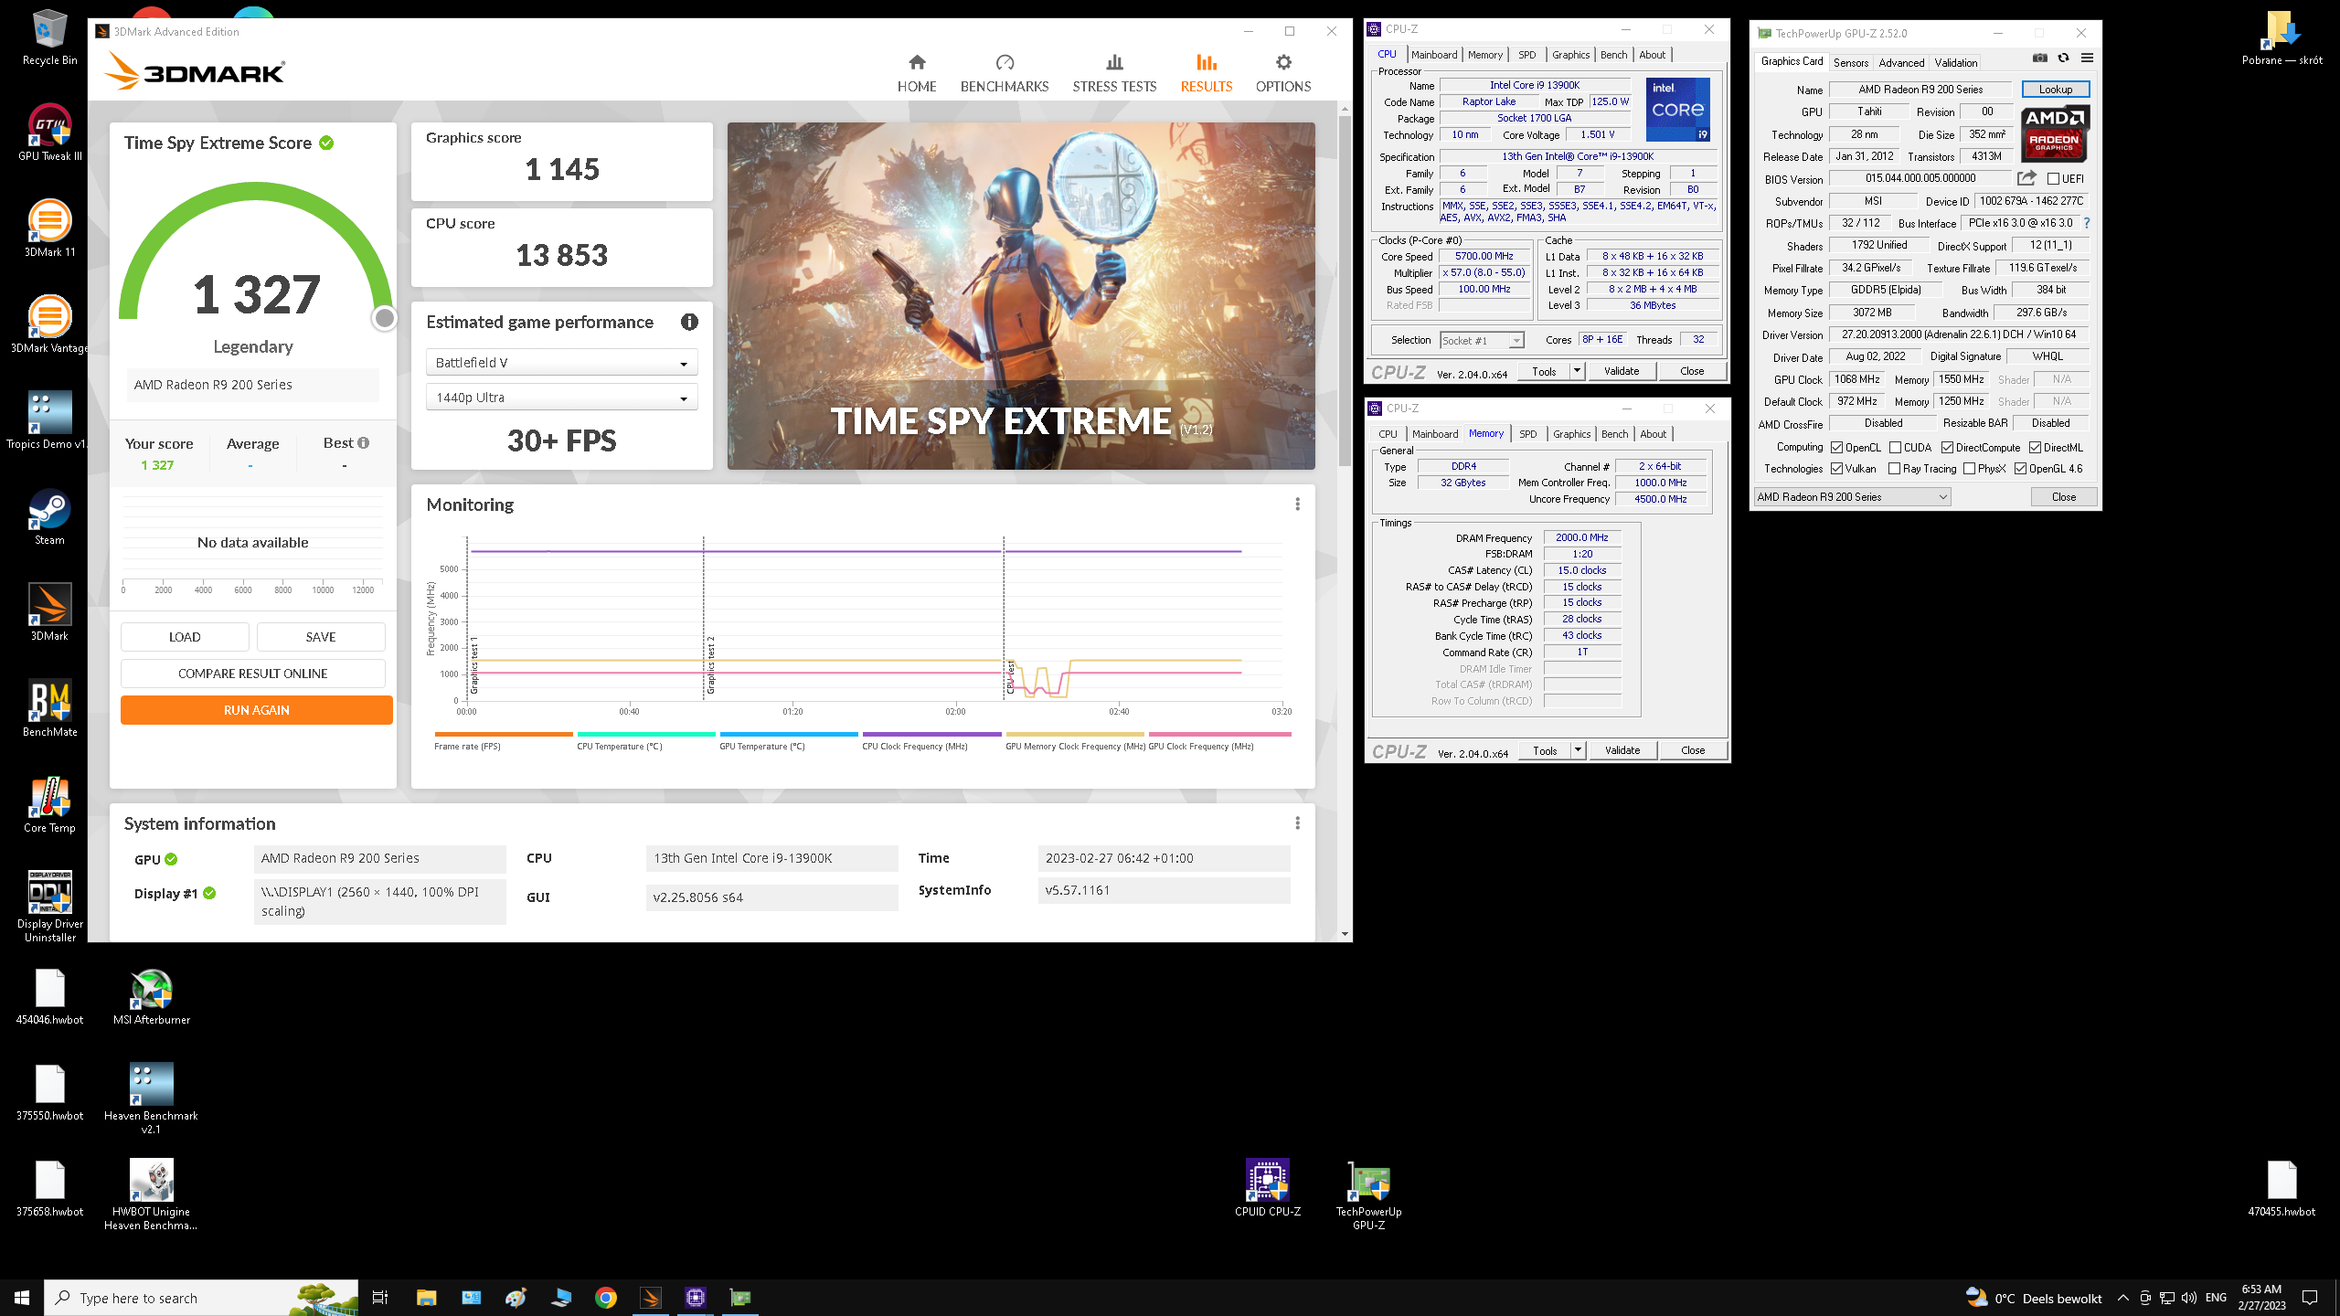Open the GPU-Z hamburger menu icon
2340x1316 pixels.
pyautogui.click(x=2087, y=58)
